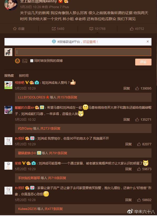Expand the 共2731条回复 reply thread
157x216 pixels.
(50, 128)
